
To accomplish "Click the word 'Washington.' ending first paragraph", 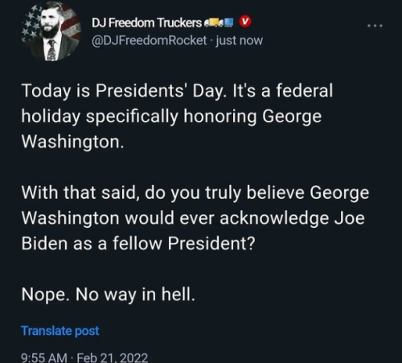I will coord(73,142).
